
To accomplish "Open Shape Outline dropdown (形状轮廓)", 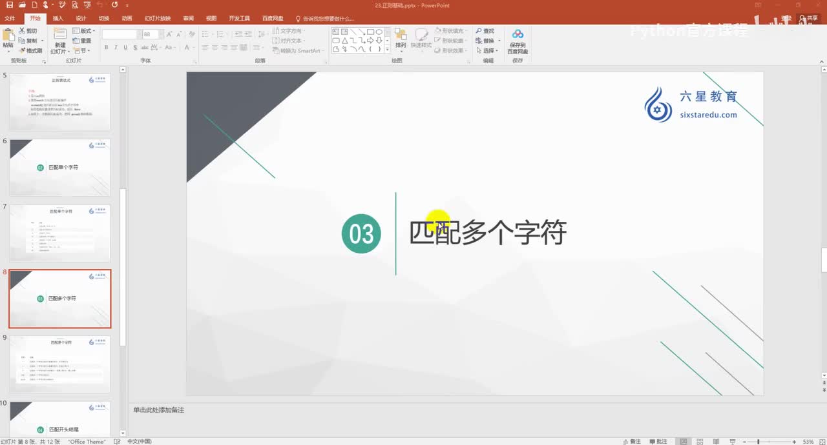I will pyautogui.click(x=452, y=41).
